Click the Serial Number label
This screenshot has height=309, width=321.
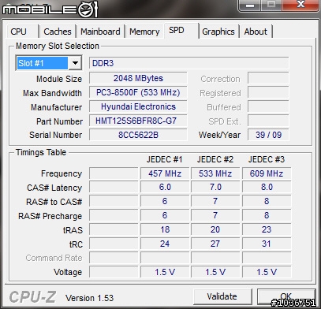(x=56, y=135)
